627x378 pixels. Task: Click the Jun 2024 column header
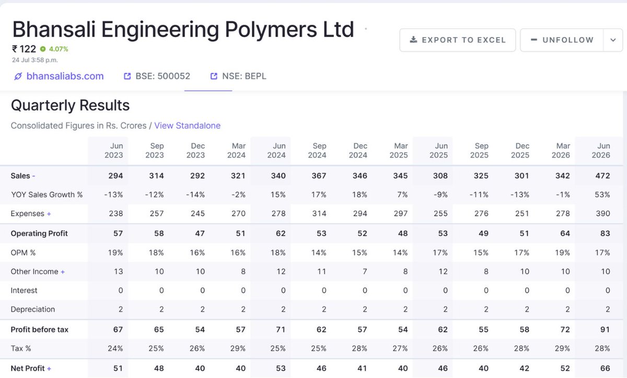coord(276,150)
